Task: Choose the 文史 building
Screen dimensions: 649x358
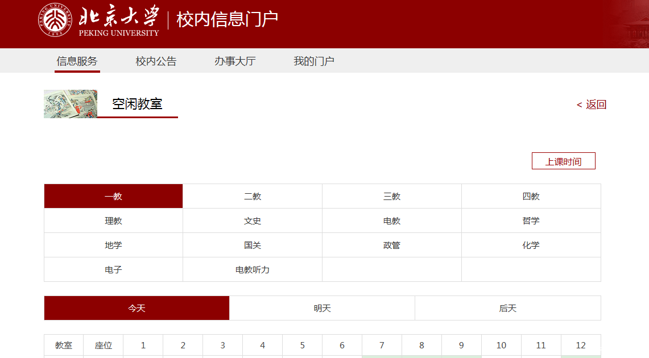Action: pyautogui.click(x=253, y=220)
